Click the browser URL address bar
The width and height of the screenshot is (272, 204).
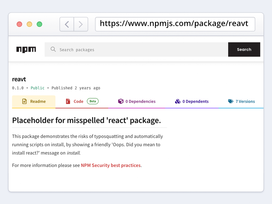tap(175, 24)
